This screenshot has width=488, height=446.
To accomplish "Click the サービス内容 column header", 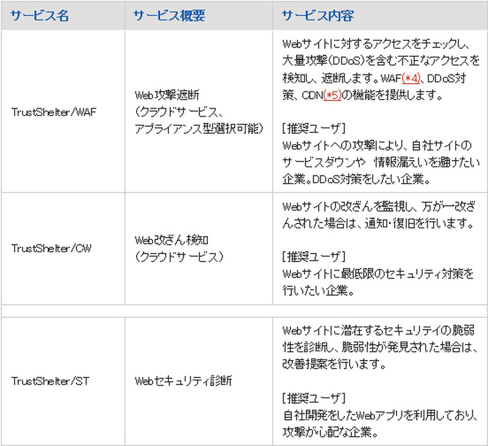I will pos(317,16).
